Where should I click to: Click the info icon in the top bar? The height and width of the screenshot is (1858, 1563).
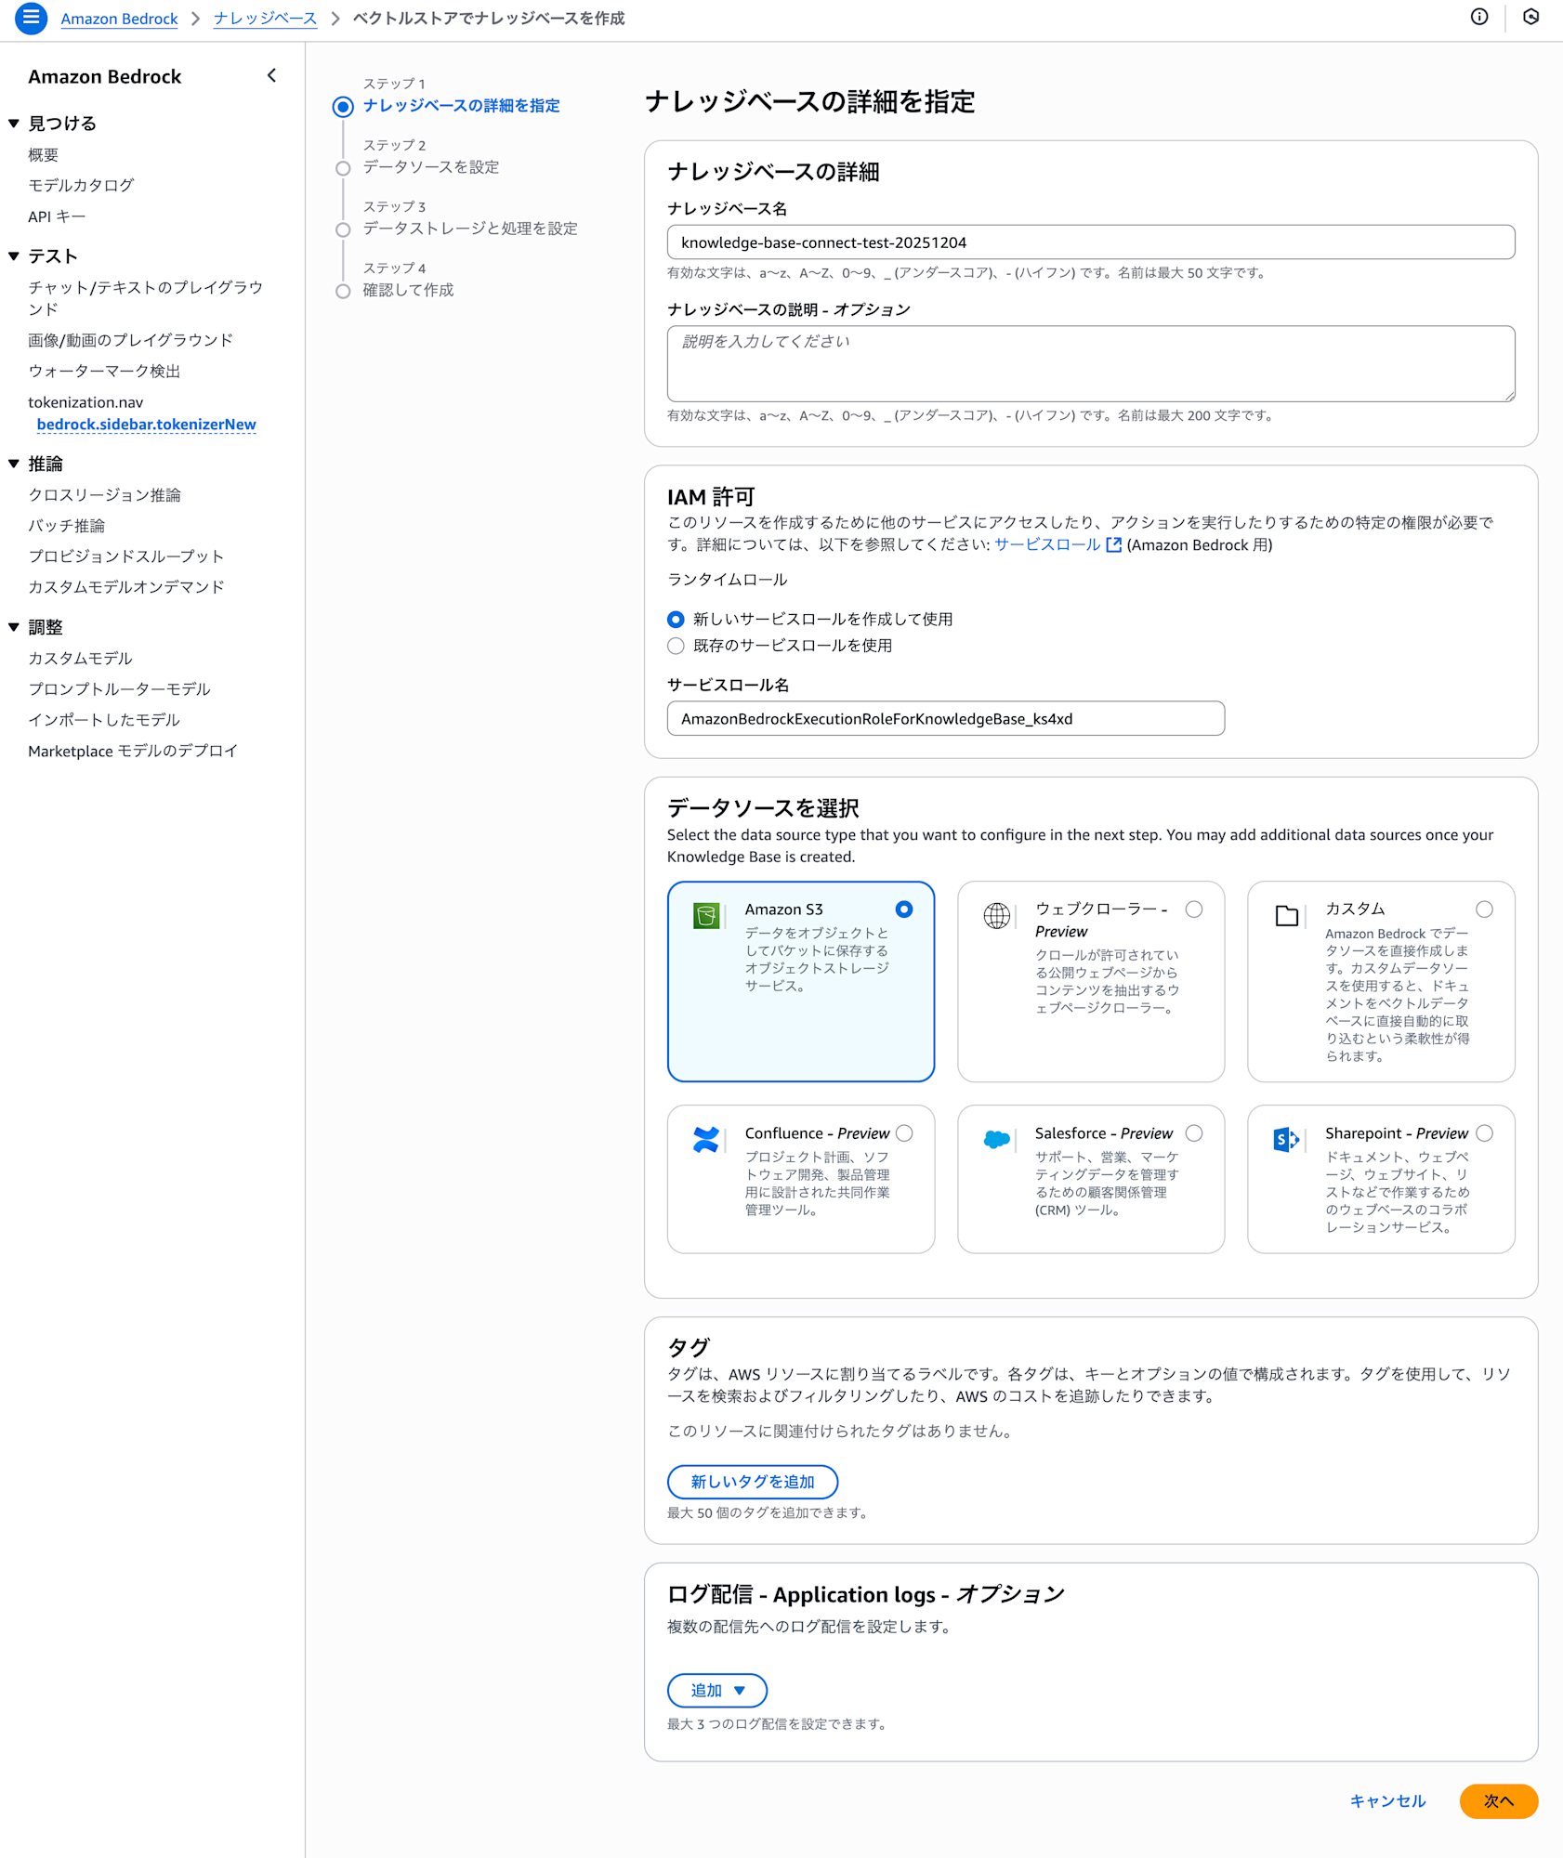click(1479, 18)
